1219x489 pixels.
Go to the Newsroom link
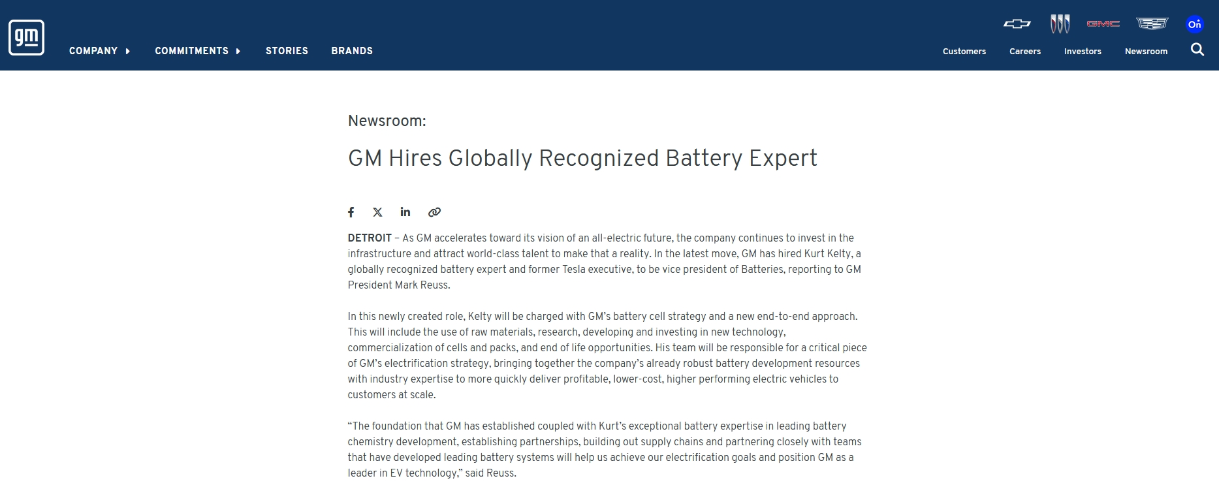pos(1146,52)
